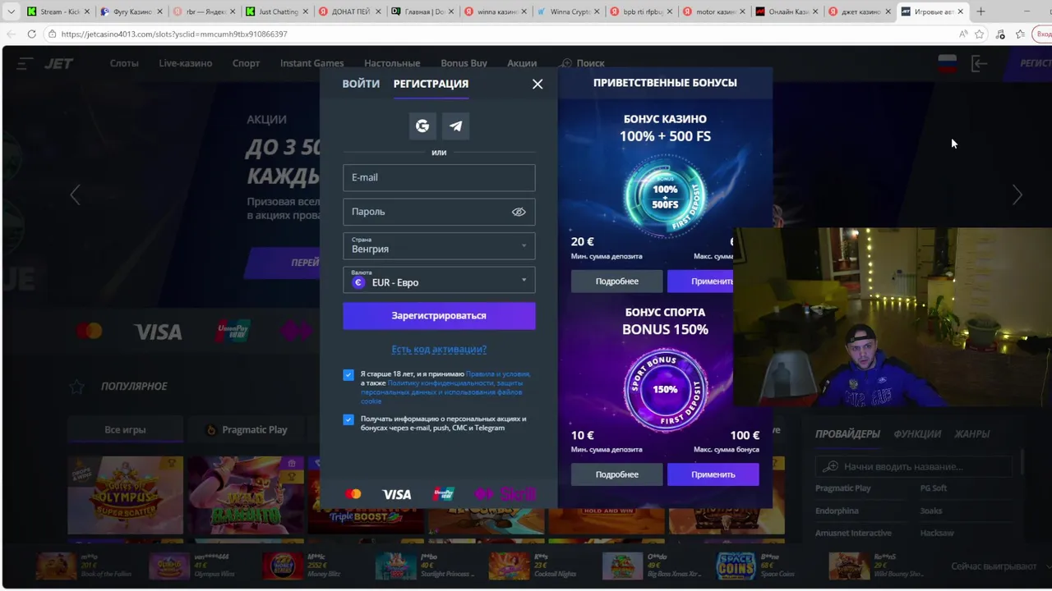1052x591 pixels.
Task: Select the 150% sport bonus badge
Action: [x=665, y=390]
